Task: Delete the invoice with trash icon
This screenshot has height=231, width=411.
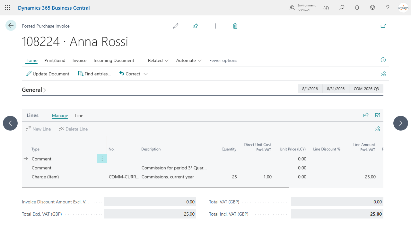Action: click(235, 26)
